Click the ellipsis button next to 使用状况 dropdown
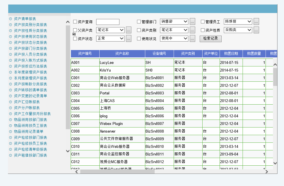The height and width of the screenshot is (186, 284). (192, 39)
